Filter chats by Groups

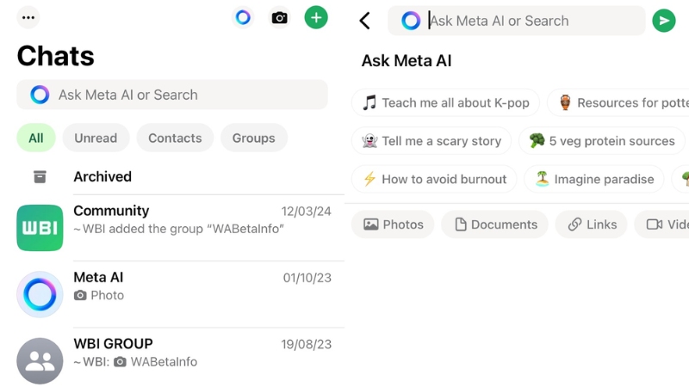(x=254, y=138)
